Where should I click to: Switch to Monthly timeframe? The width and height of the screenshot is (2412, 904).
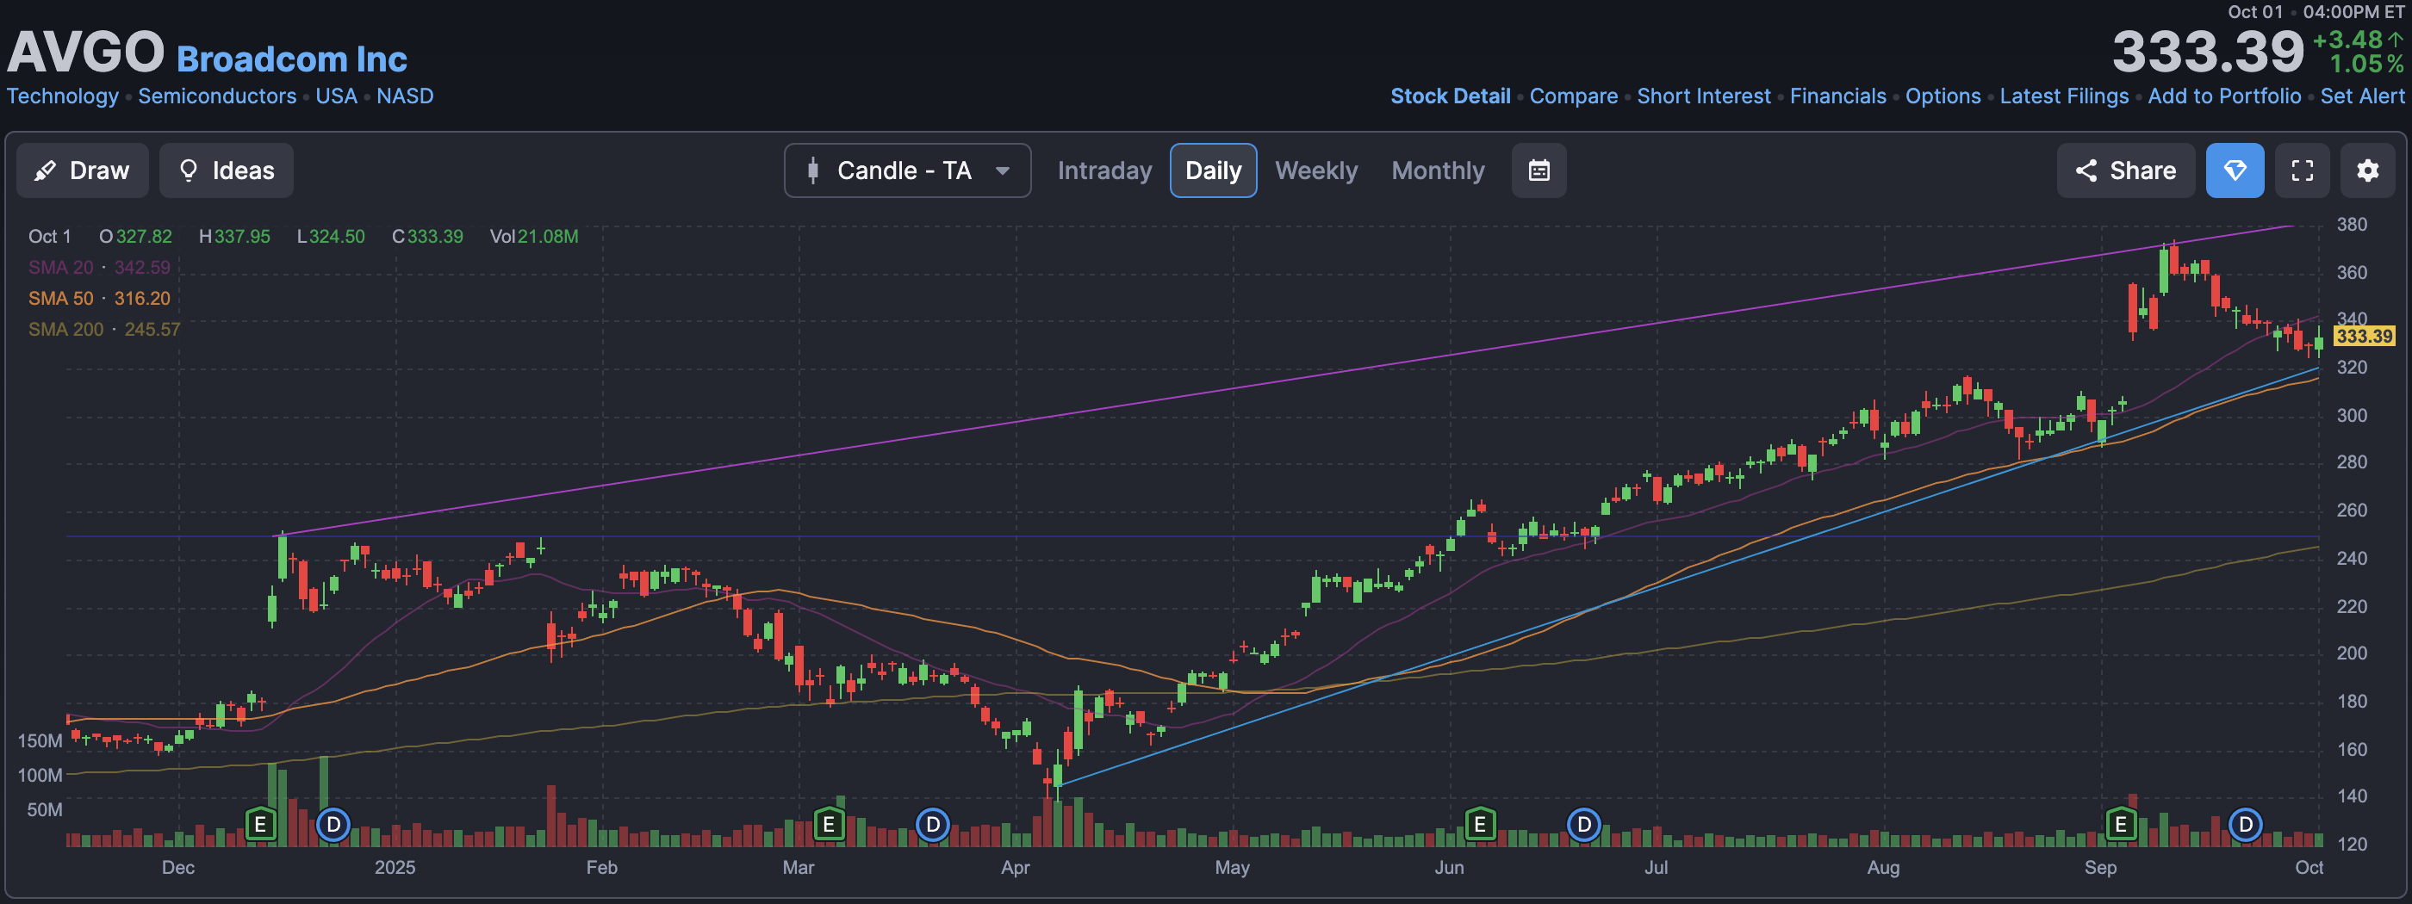tap(1437, 170)
